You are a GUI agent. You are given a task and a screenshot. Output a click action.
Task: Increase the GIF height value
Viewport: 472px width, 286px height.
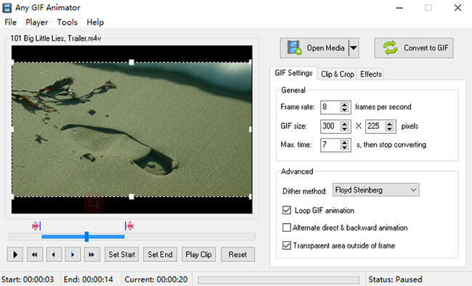389,123
